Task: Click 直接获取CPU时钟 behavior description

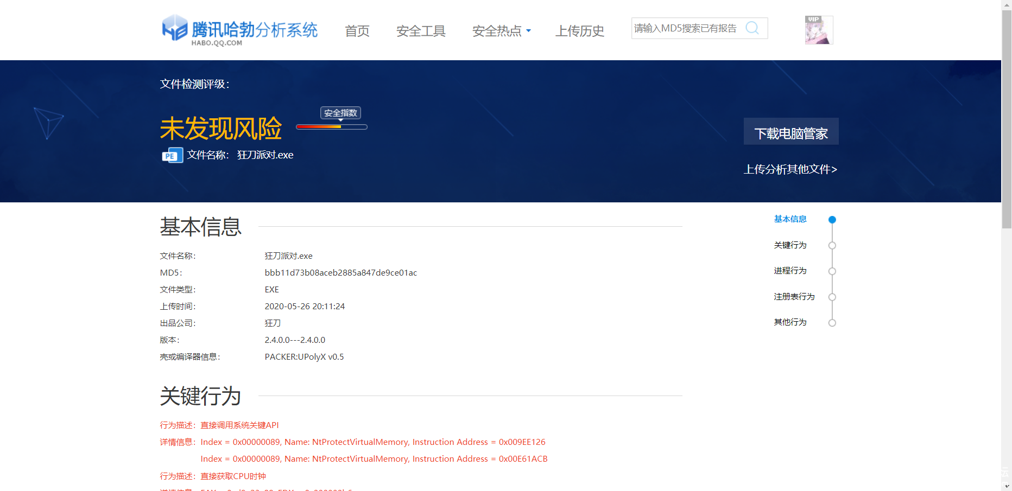Action: click(x=233, y=476)
